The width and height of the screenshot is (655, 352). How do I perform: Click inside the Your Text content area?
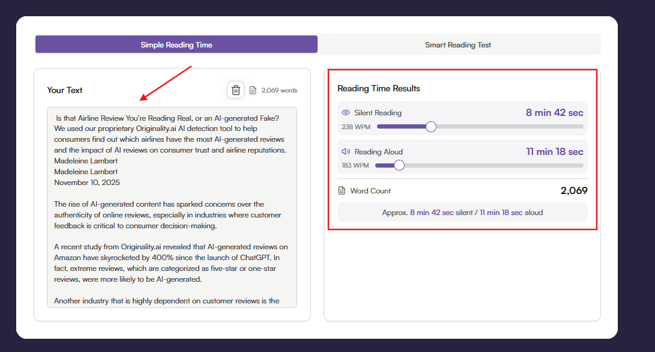[171, 204]
